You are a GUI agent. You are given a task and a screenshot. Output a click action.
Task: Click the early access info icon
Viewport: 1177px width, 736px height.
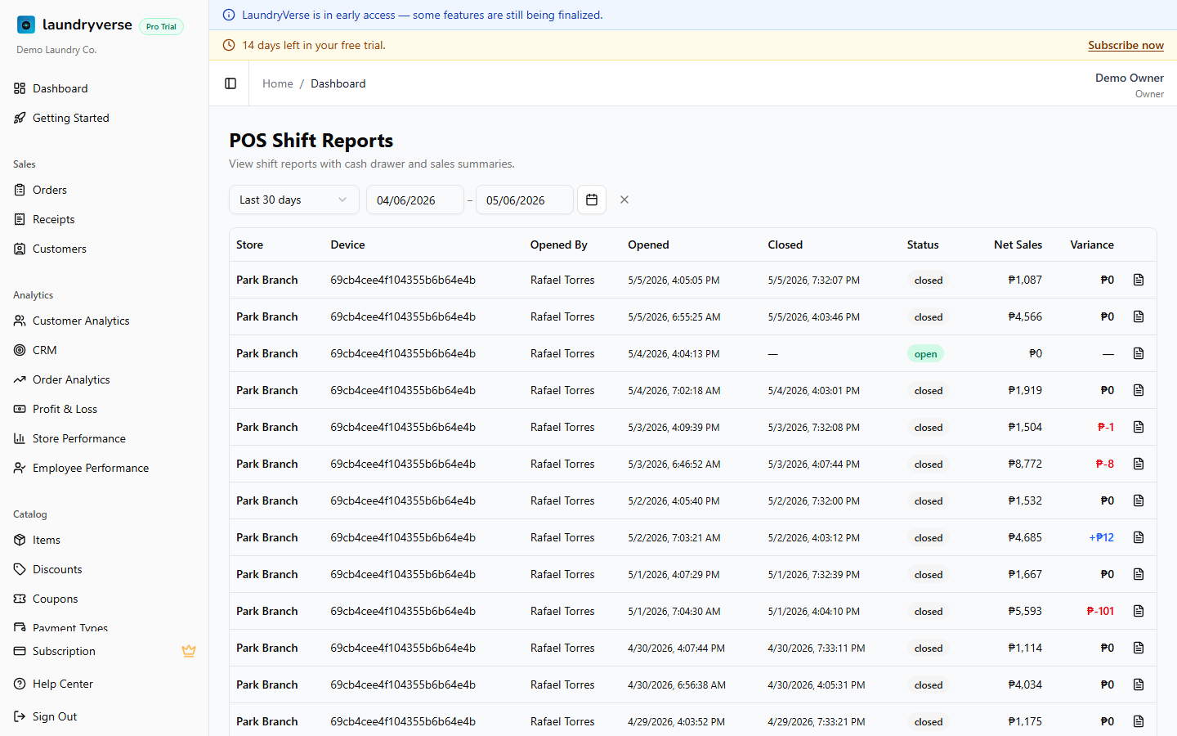229,15
